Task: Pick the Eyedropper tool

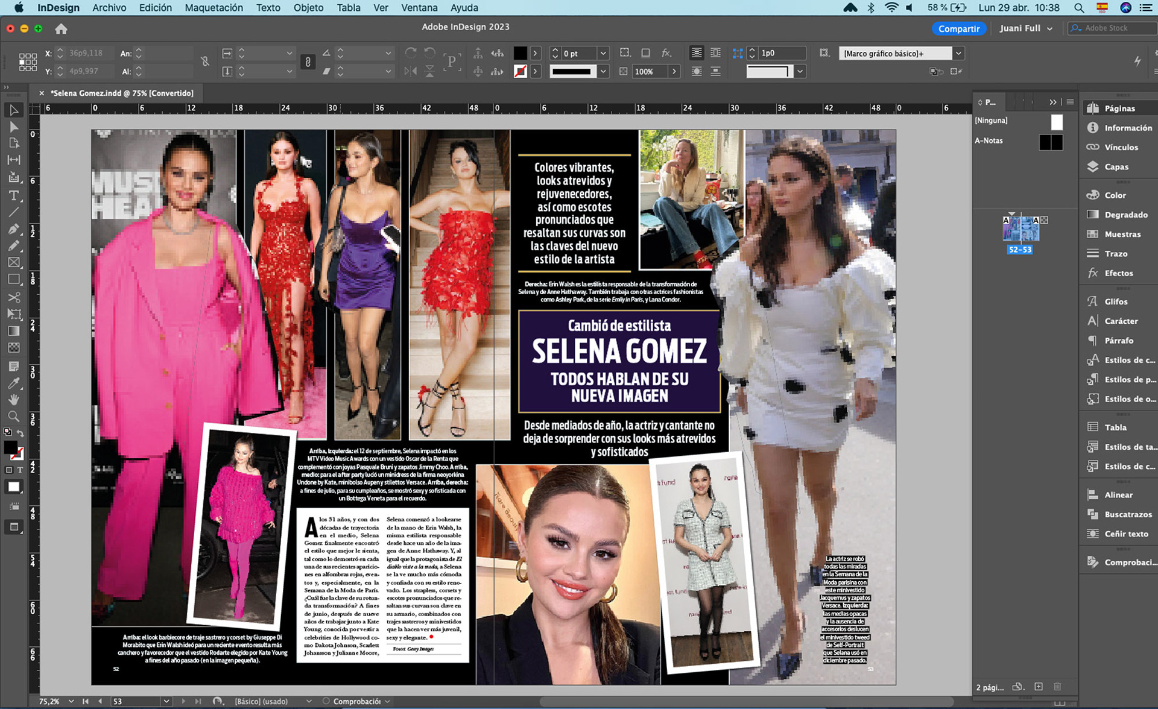Action: 13,383
